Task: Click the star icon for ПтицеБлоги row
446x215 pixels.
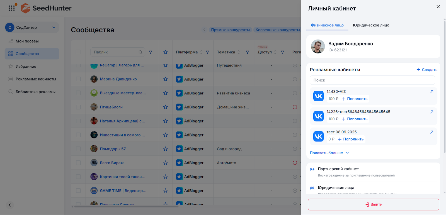Action: [x=165, y=107]
